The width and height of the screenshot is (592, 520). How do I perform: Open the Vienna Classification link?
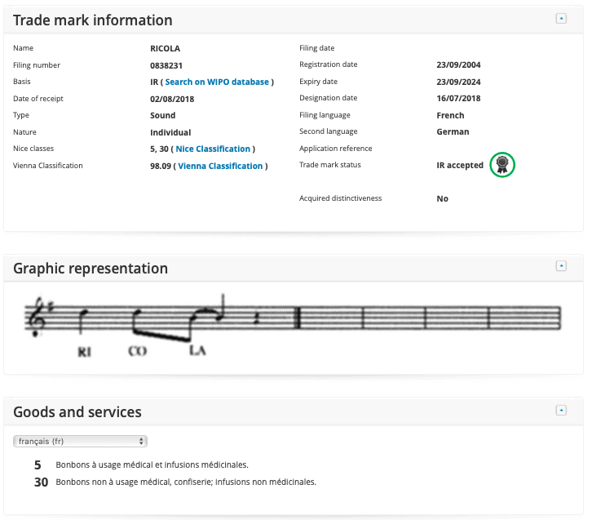point(220,166)
